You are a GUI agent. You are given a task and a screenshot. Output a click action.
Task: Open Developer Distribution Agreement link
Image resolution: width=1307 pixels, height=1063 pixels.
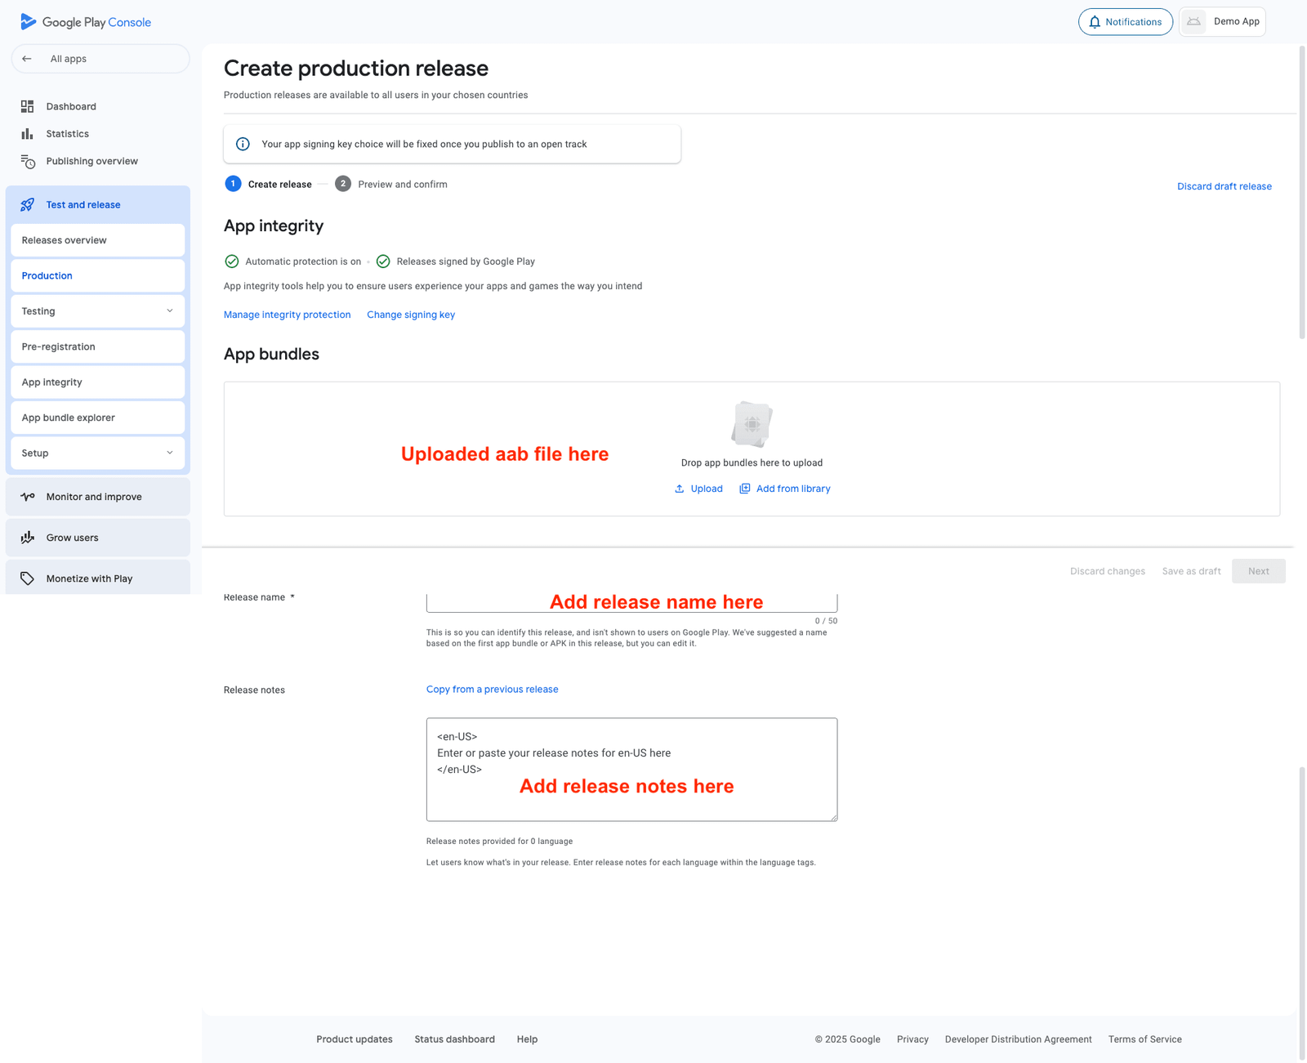pyautogui.click(x=1018, y=1039)
